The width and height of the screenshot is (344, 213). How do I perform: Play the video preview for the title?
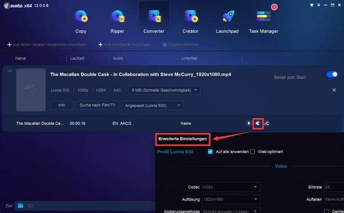coord(249,123)
